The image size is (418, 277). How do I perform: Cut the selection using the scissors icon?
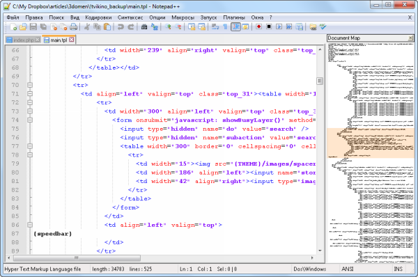86,26
